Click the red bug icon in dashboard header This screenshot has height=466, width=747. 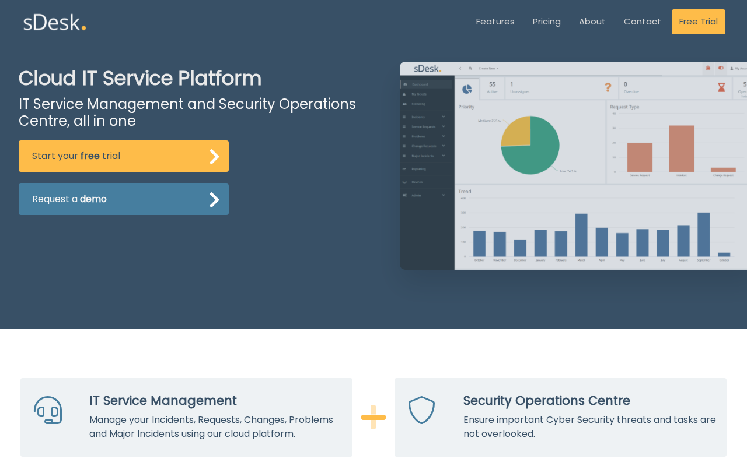708,68
